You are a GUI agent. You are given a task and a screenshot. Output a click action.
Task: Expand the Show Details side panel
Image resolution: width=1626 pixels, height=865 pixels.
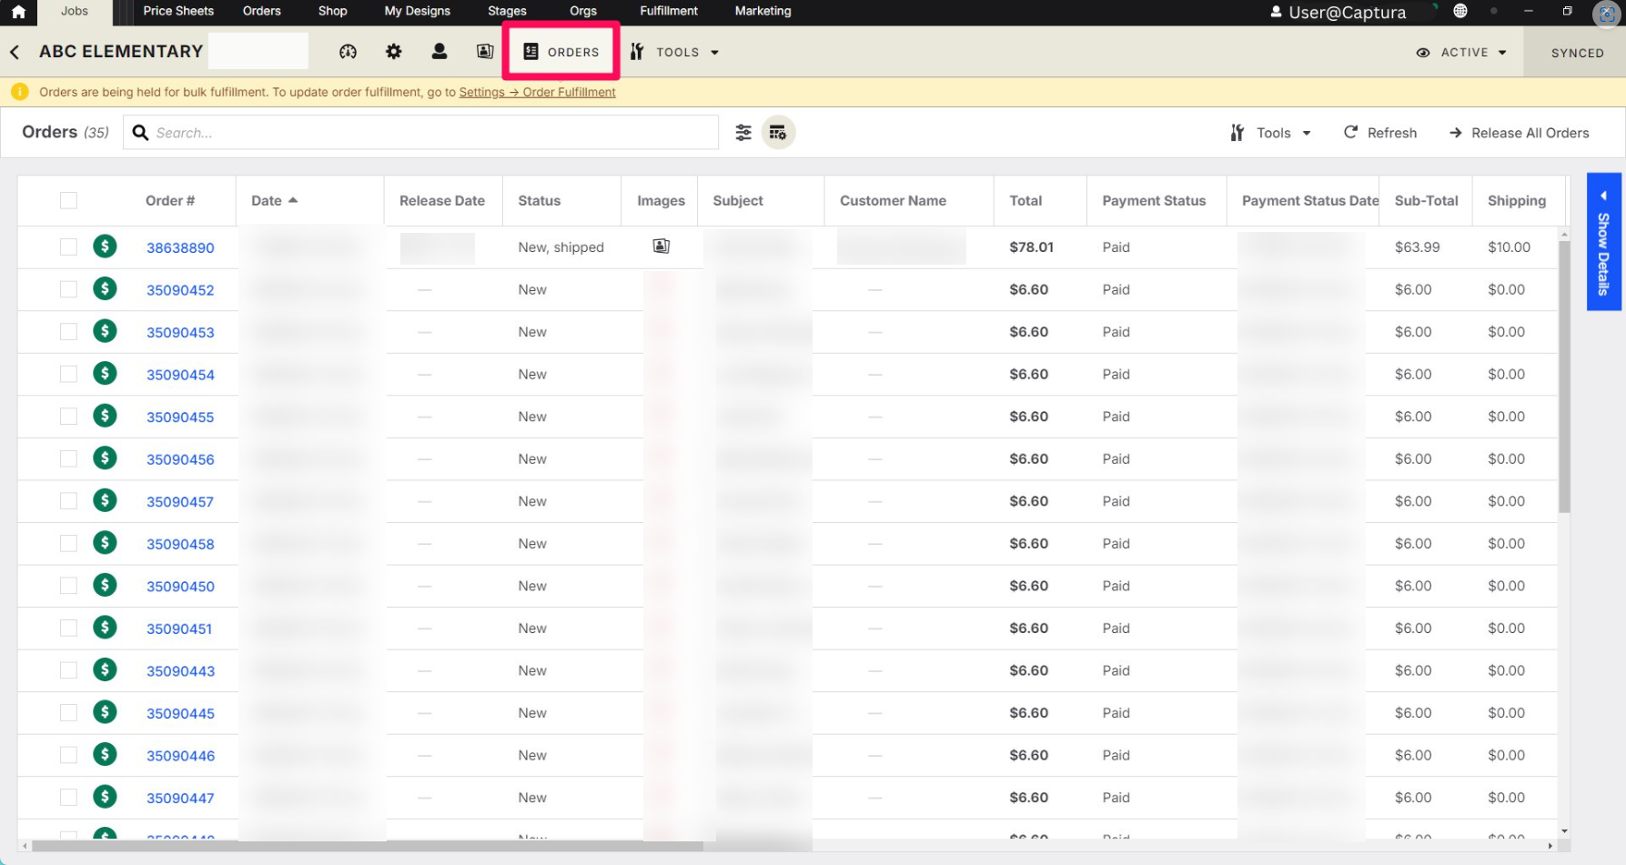pos(1603,242)
